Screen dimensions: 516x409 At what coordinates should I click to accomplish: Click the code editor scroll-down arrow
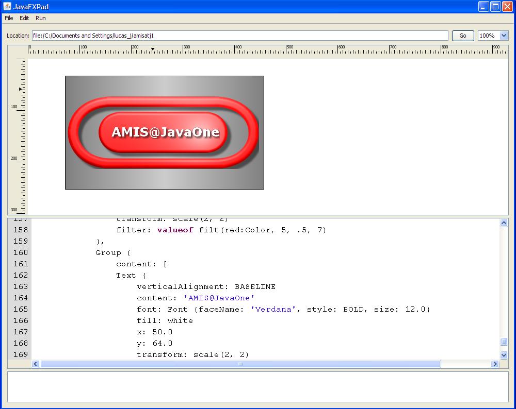(x=504, y=355)
